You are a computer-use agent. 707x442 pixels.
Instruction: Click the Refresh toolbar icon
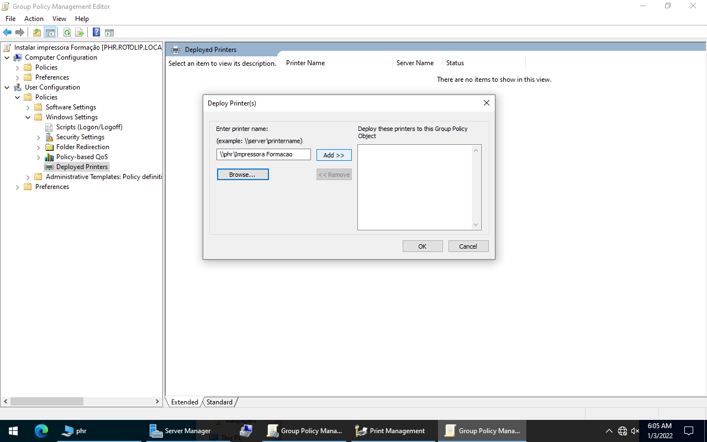coord(67,33)
